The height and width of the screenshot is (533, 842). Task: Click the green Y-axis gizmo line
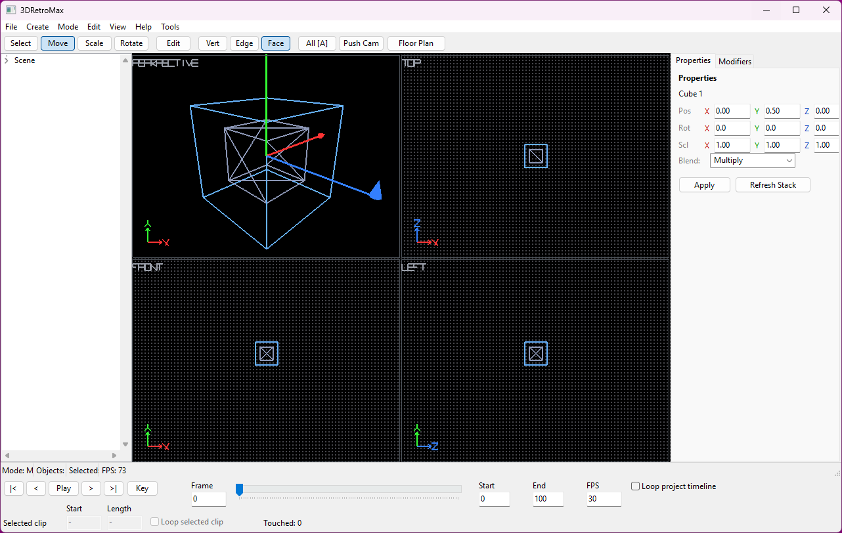[x=266, y=105]
